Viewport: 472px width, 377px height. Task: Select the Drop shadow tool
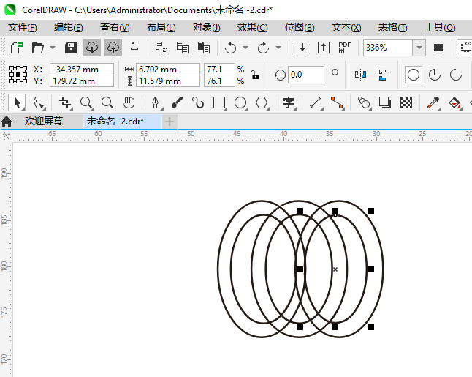(x=385, y=102)
